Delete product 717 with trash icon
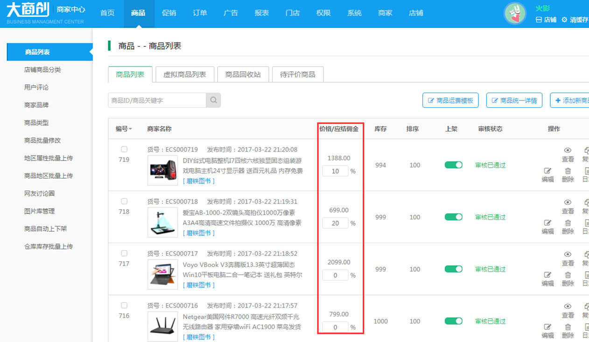 point(568,275)
